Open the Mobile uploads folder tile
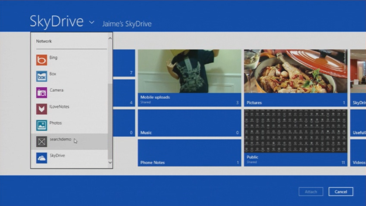 [x=190, y=78]
